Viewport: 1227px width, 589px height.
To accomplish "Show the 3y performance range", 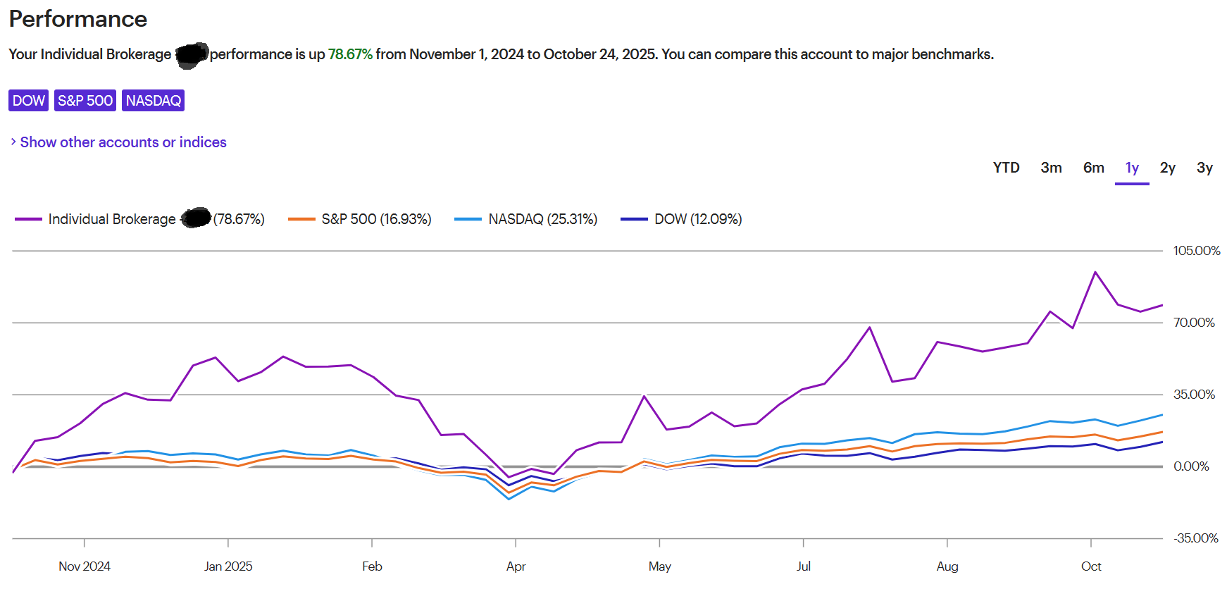I will pyautogui.click(x=1204, y=168).
